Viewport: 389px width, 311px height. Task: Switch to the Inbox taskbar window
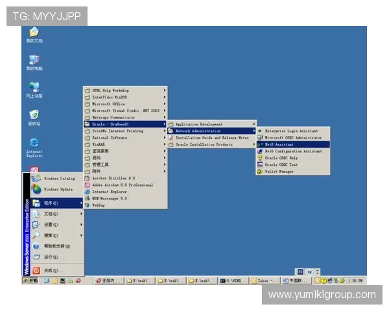pyautogui.click(x=265, y=281)
